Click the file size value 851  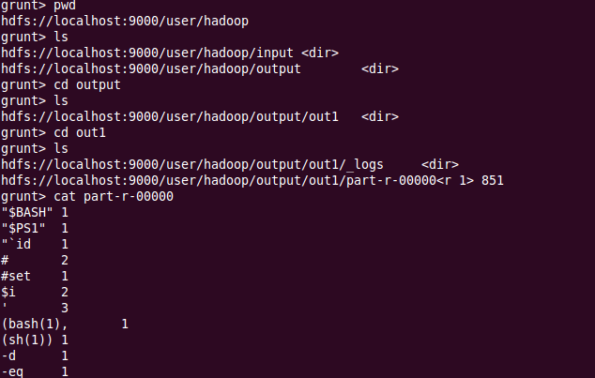[493, 180]
